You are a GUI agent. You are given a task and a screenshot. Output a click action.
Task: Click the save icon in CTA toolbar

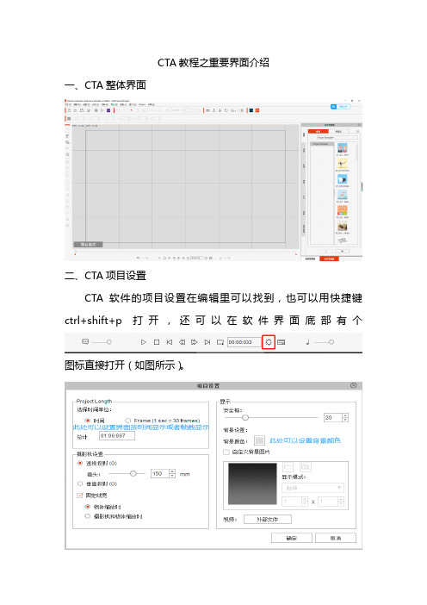(x=82, y=110)
